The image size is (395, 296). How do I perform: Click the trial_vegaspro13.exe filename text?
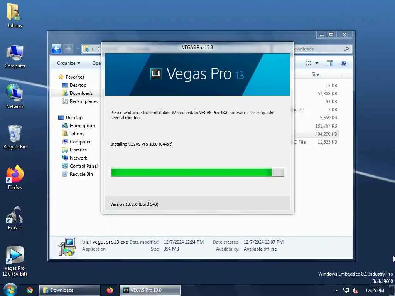[105, 242]
